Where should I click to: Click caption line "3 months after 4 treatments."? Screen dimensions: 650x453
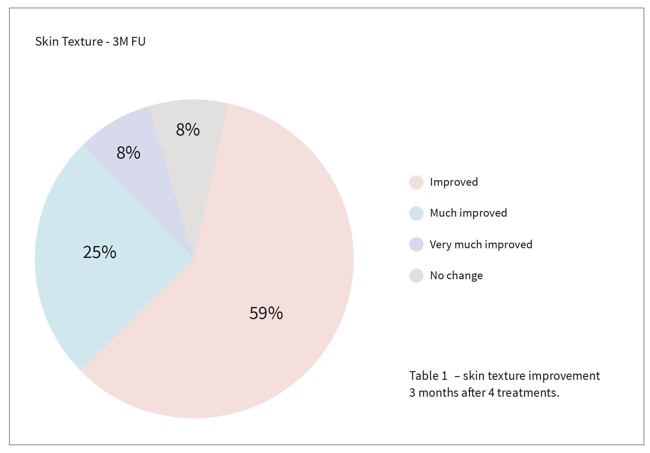[x=484, y=393]
